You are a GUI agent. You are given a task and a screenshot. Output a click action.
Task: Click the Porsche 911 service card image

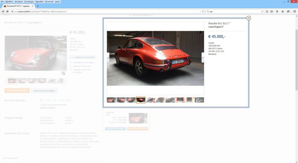tap(138, 118)
